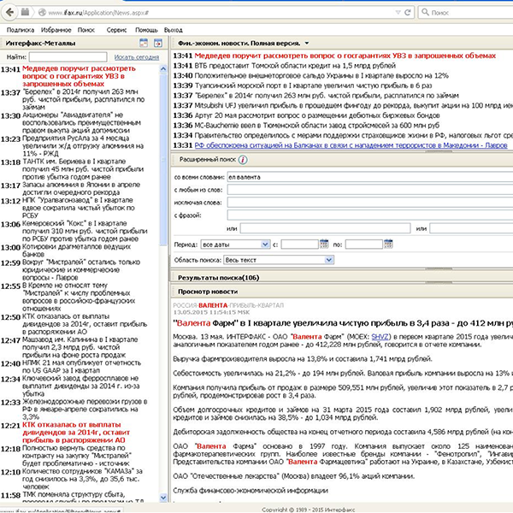The width and height of the screenshot is (513, 513).
Task: Open the red 12:21 КТК дивидендов headline
Action: (76, 433)
